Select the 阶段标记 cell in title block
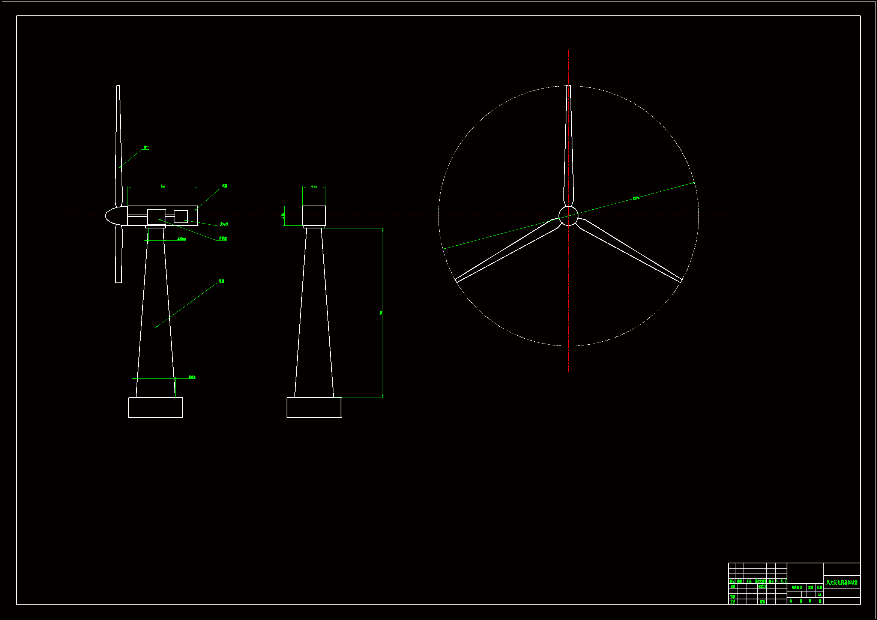Viewport: 877px width, 620px height. (x=796, y=587)
